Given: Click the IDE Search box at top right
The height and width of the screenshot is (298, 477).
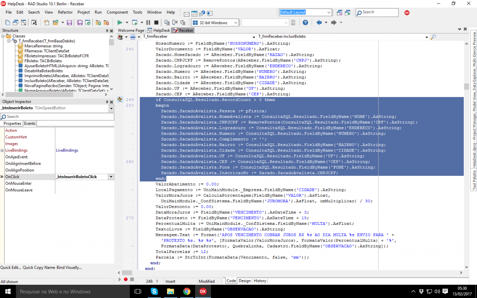Looking at the screenshot, I should click(377, 12).
